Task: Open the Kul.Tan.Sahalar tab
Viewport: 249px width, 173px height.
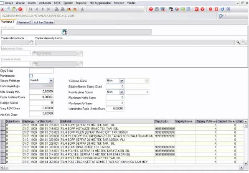Action: click(x=43, y=23)
